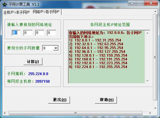Open help with the 帮助(H) button
The height and width of the screenshot is (118, 160).
tap(106, 100)
